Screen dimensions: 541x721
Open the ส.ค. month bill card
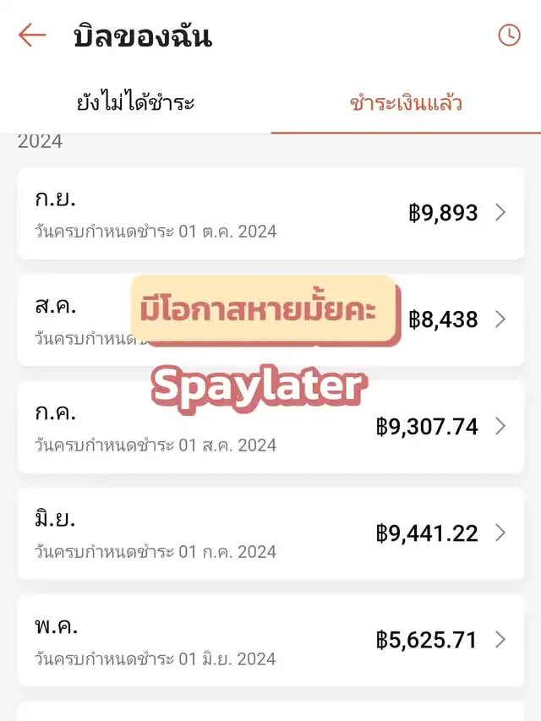pyautogui.click(x=270, y=320)
